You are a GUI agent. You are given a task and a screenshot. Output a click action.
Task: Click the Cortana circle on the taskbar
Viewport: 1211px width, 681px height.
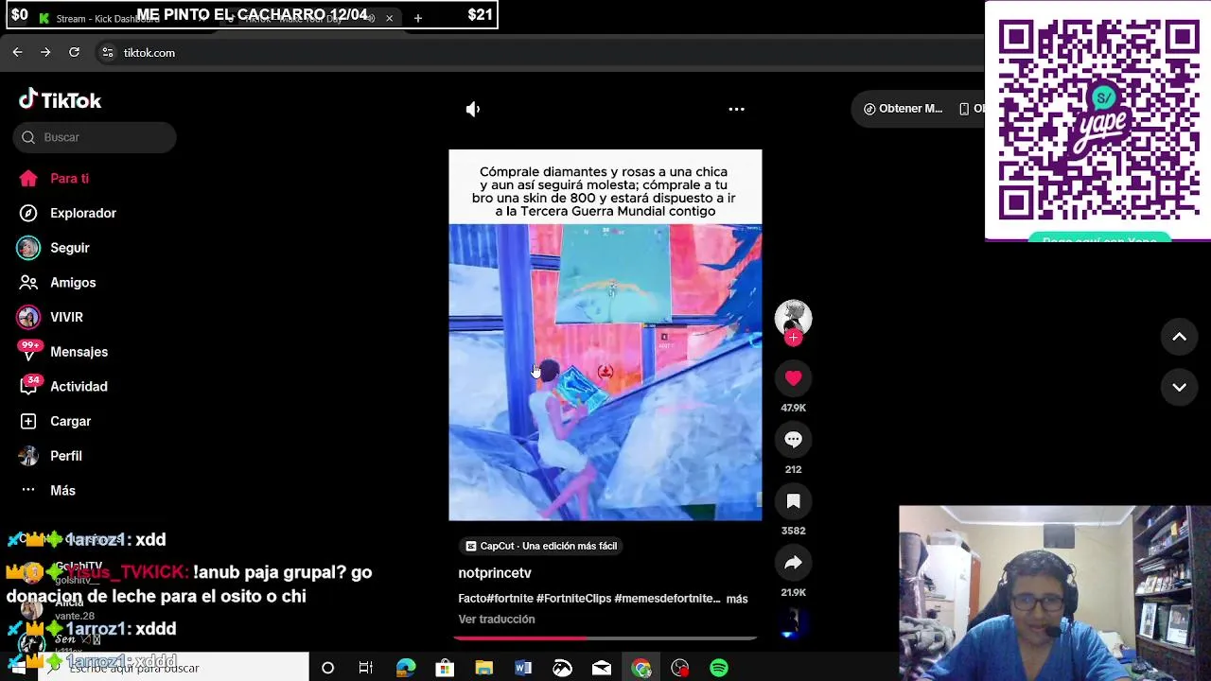pos(327,668)
